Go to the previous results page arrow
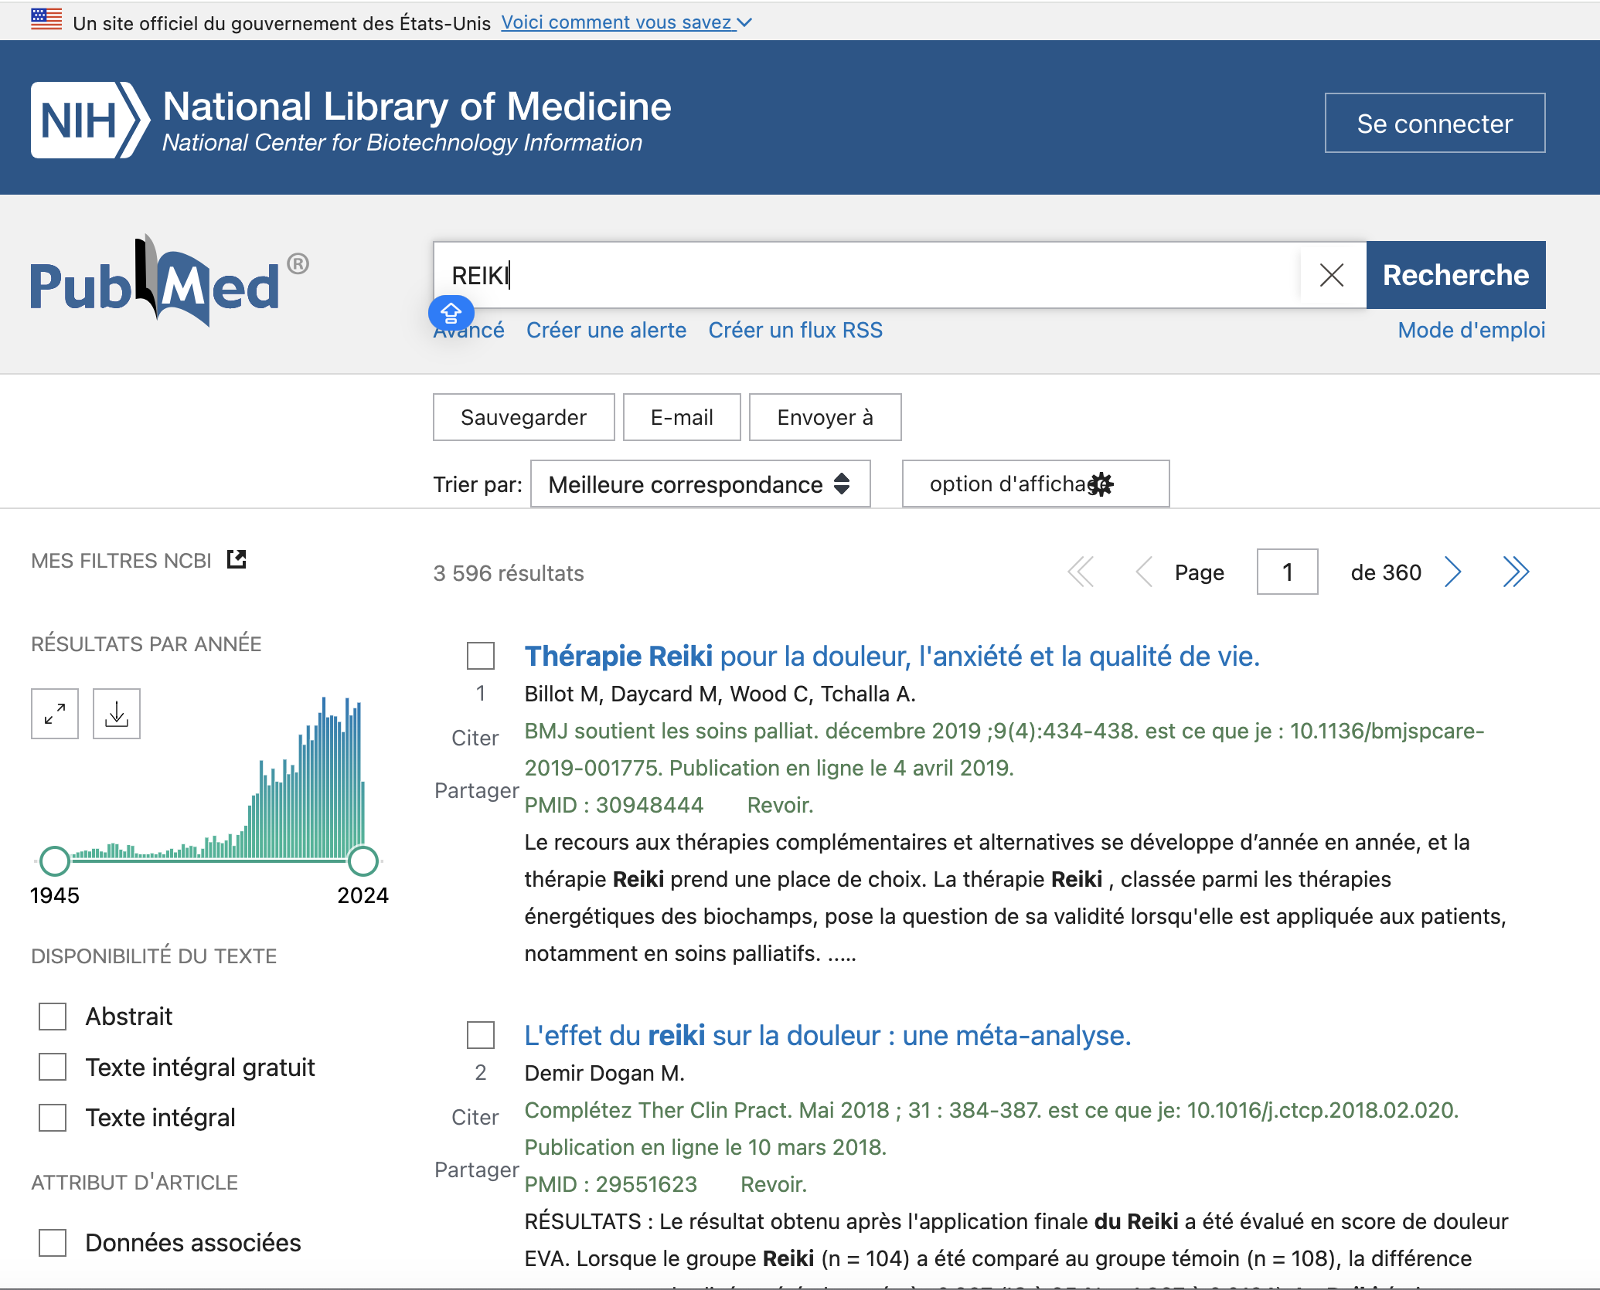The width and height of the screenshot is (1600, 1290). click(1144, 572)
